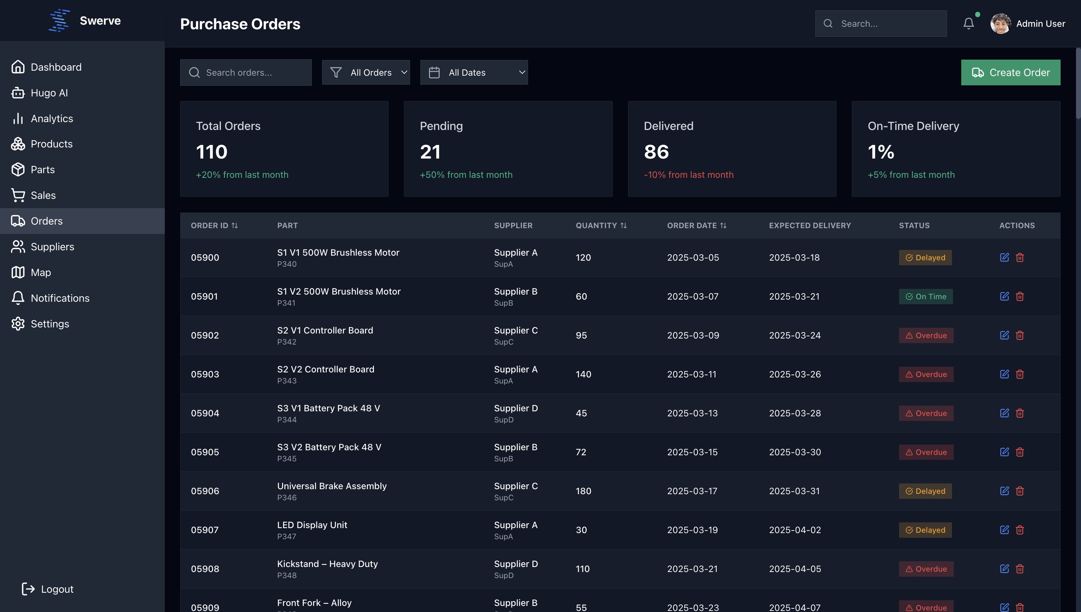The width and height of the screenshot is (1081, 612).
Task: Open Hugo AI in sidebar
Action: tap(49, 93)
